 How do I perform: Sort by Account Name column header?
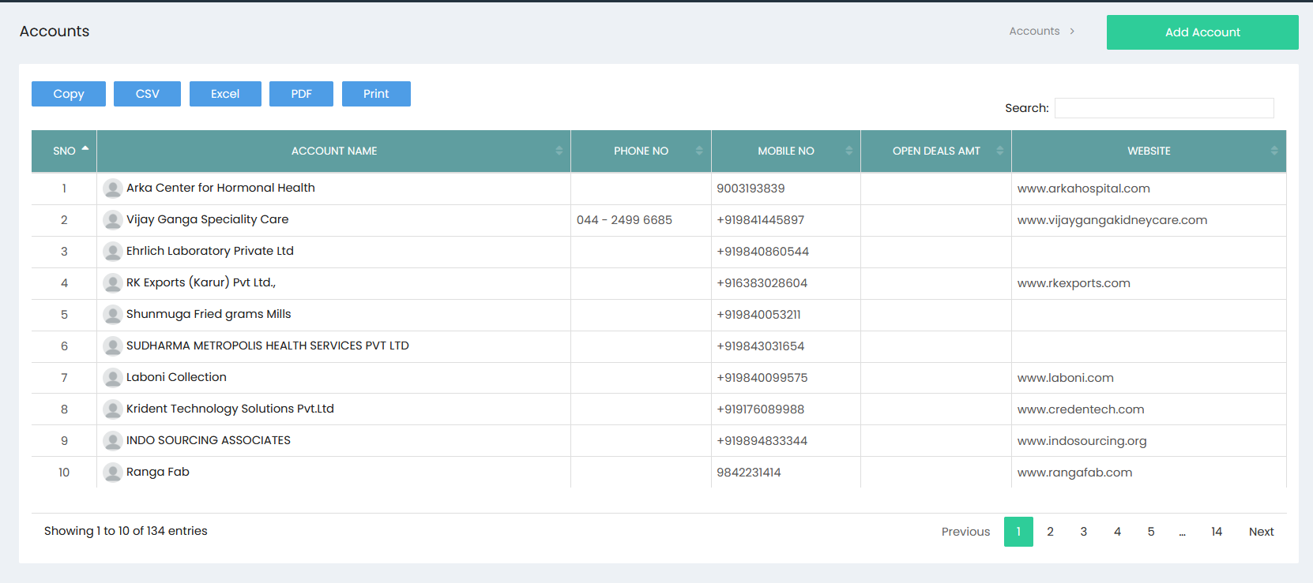click(x=333, y=151)
